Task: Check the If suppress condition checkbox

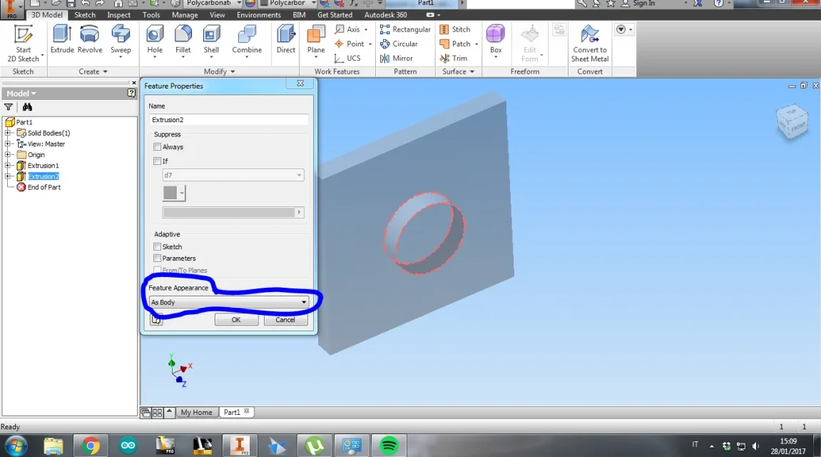Action: [157, 161]
